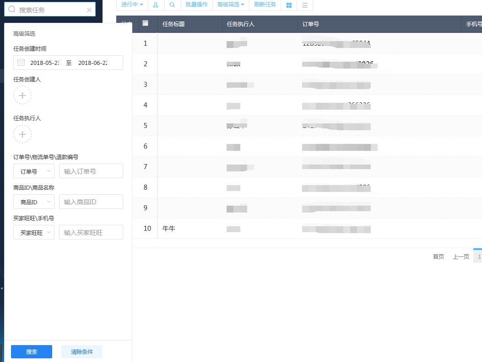Viewport: 482px width, 362px height.
Task: Open the 买家旺旺 type dropdown
Action: (x=34, y=233)
